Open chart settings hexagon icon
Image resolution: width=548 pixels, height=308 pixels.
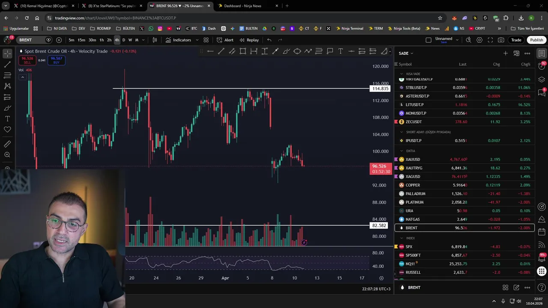pos(479,40)
